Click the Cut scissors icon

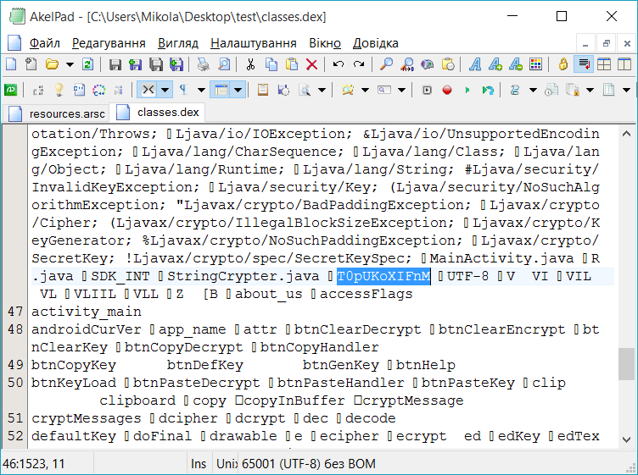[250, 64]
